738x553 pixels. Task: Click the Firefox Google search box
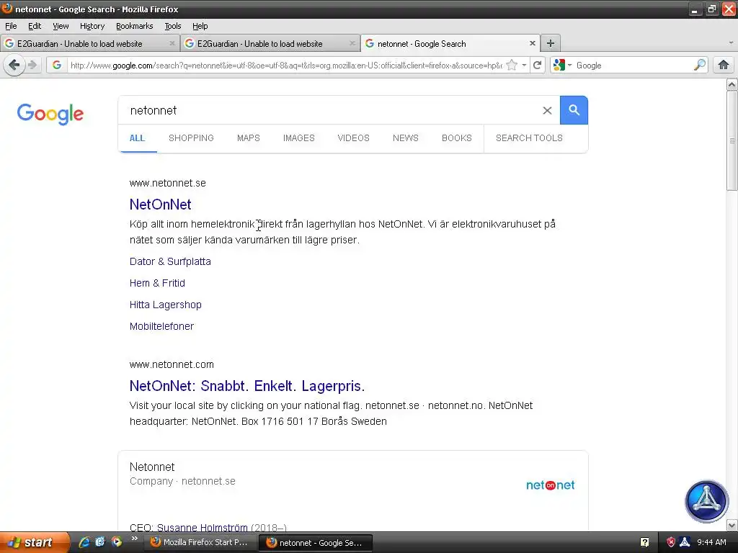(633, 66)
